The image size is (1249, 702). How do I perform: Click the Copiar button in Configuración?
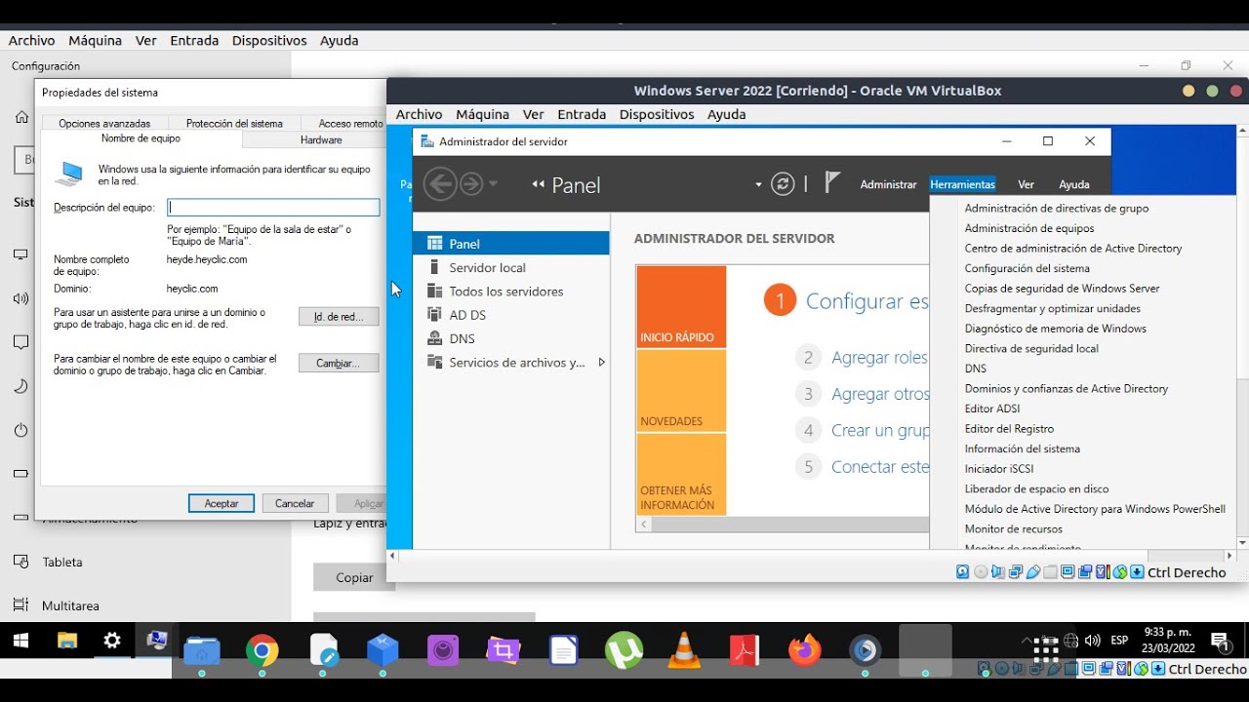tap(354, 577)
